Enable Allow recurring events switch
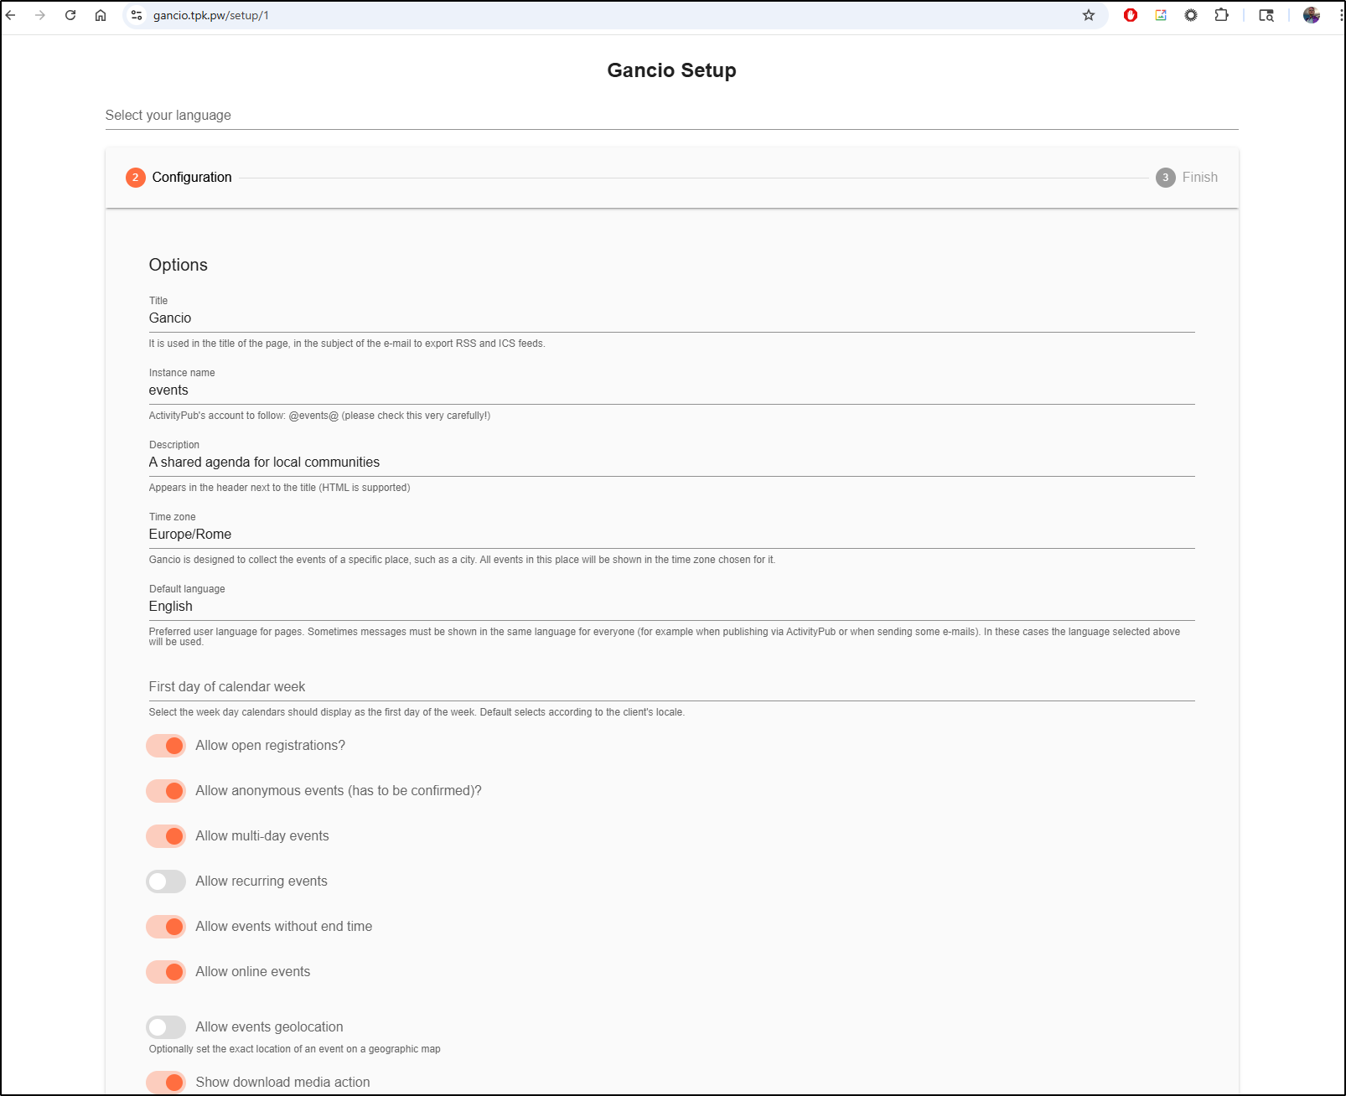The image size is (1346, 1096). click(x=166, y=881)
